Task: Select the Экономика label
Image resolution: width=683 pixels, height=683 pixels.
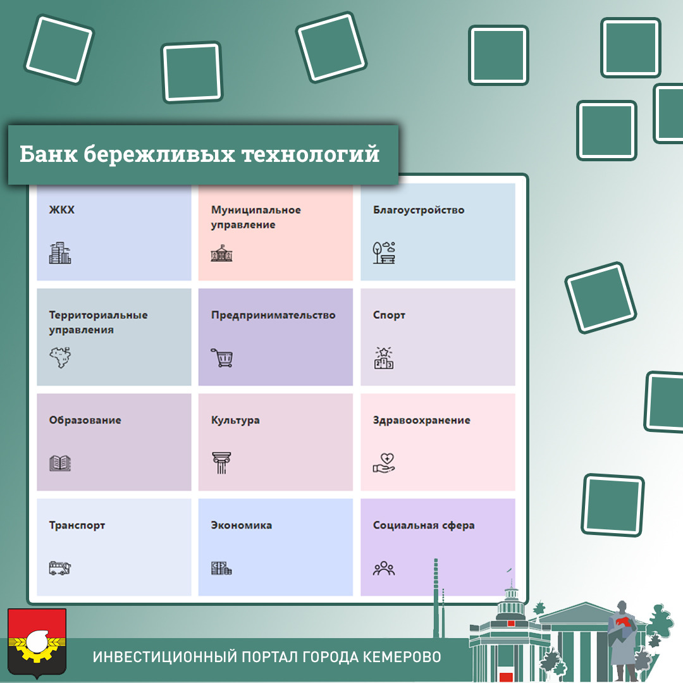Action: 242,526
